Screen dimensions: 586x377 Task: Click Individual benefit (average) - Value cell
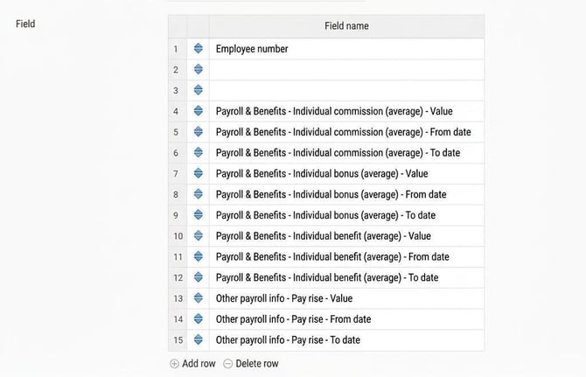coord(346,236)
